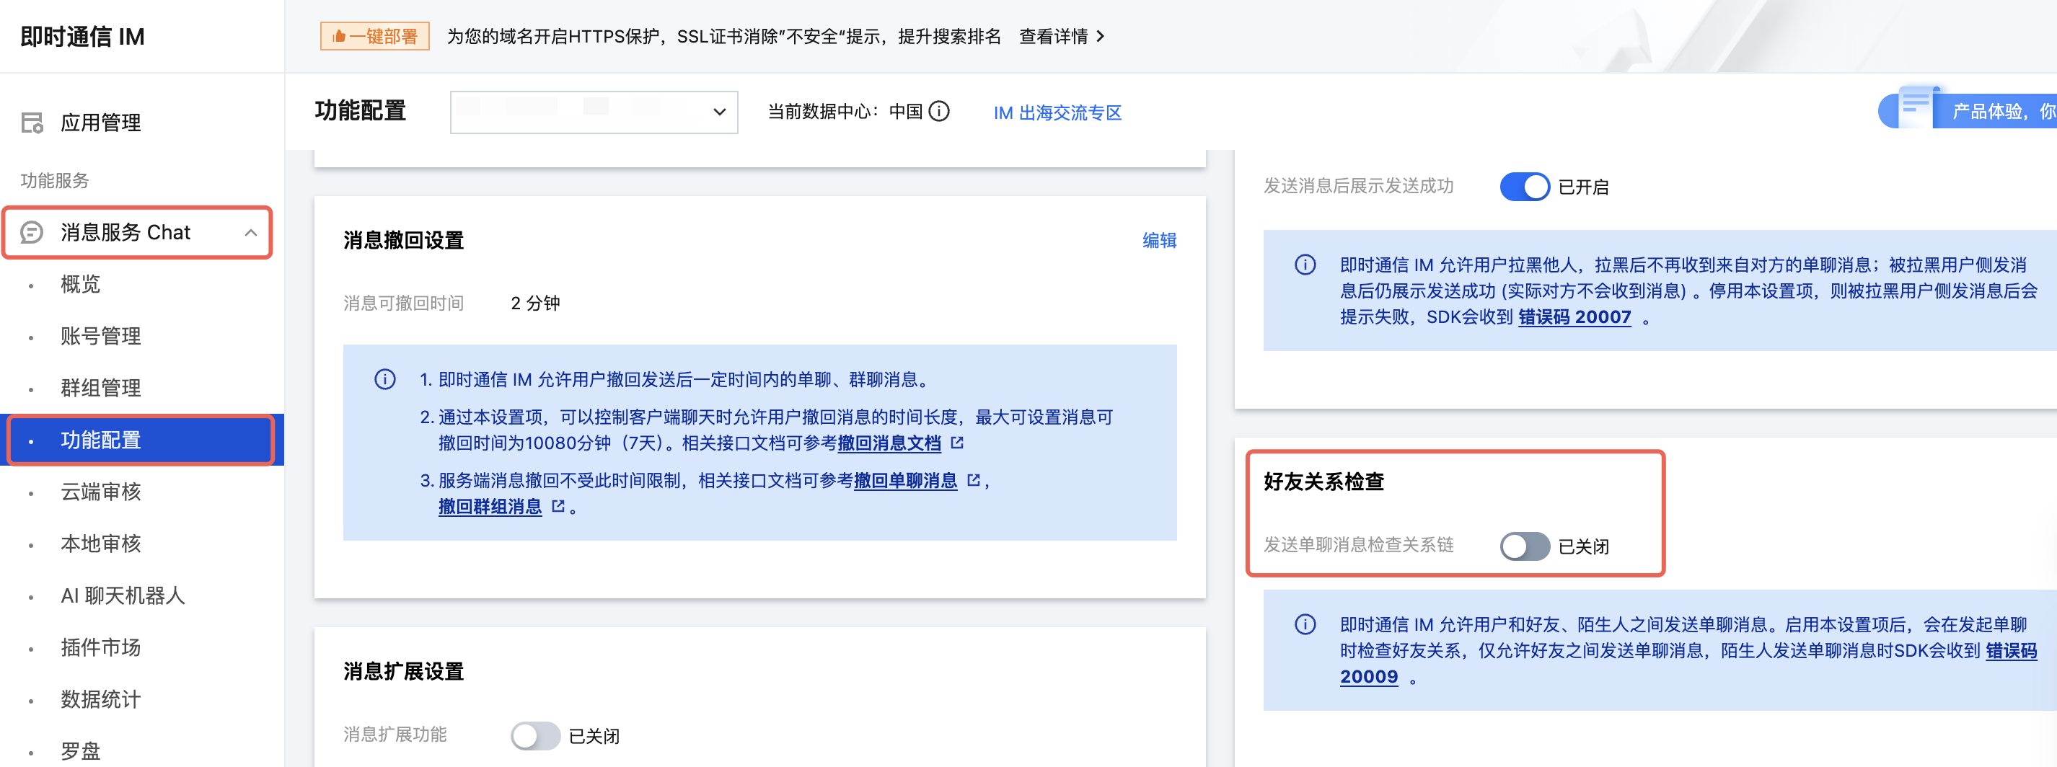Viewport: 2057px width, 767px height.
Task: Disable the 发送消息后展示发送成功 toggle
Action: pyautogui.click(x=1523, y=187)
